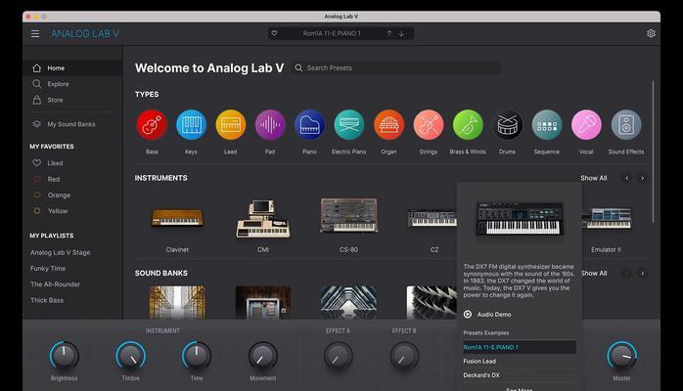The width and height of the screenshot is (683, 391).
Task: Select the Keys type icon
Action: pyautogui.click(x=191, y=125)
